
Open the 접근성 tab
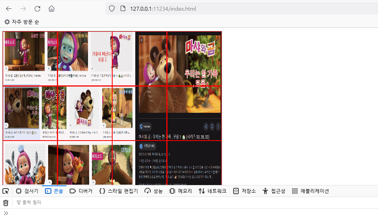tap(274, 191)
